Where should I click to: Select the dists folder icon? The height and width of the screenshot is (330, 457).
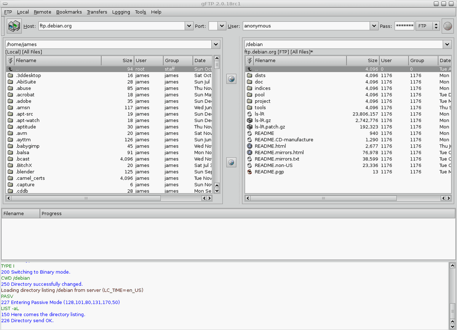pyautogui.click(x=249, y=75)
